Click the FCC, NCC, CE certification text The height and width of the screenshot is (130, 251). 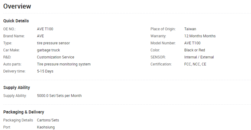(195, 64)
